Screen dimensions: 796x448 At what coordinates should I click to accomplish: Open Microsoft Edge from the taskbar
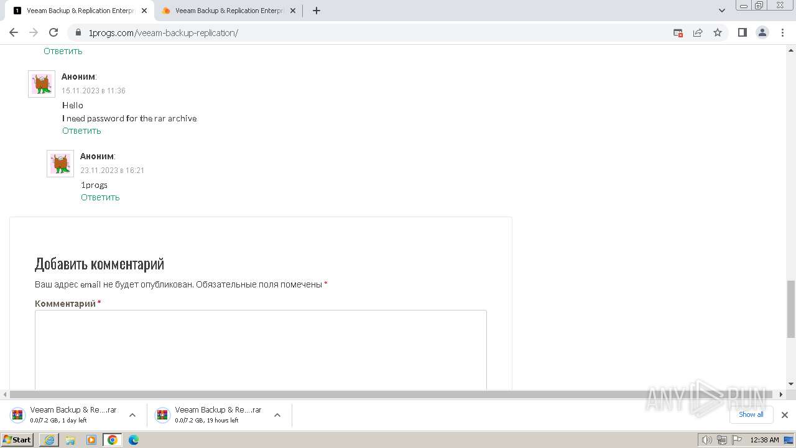tap(134, 440)
